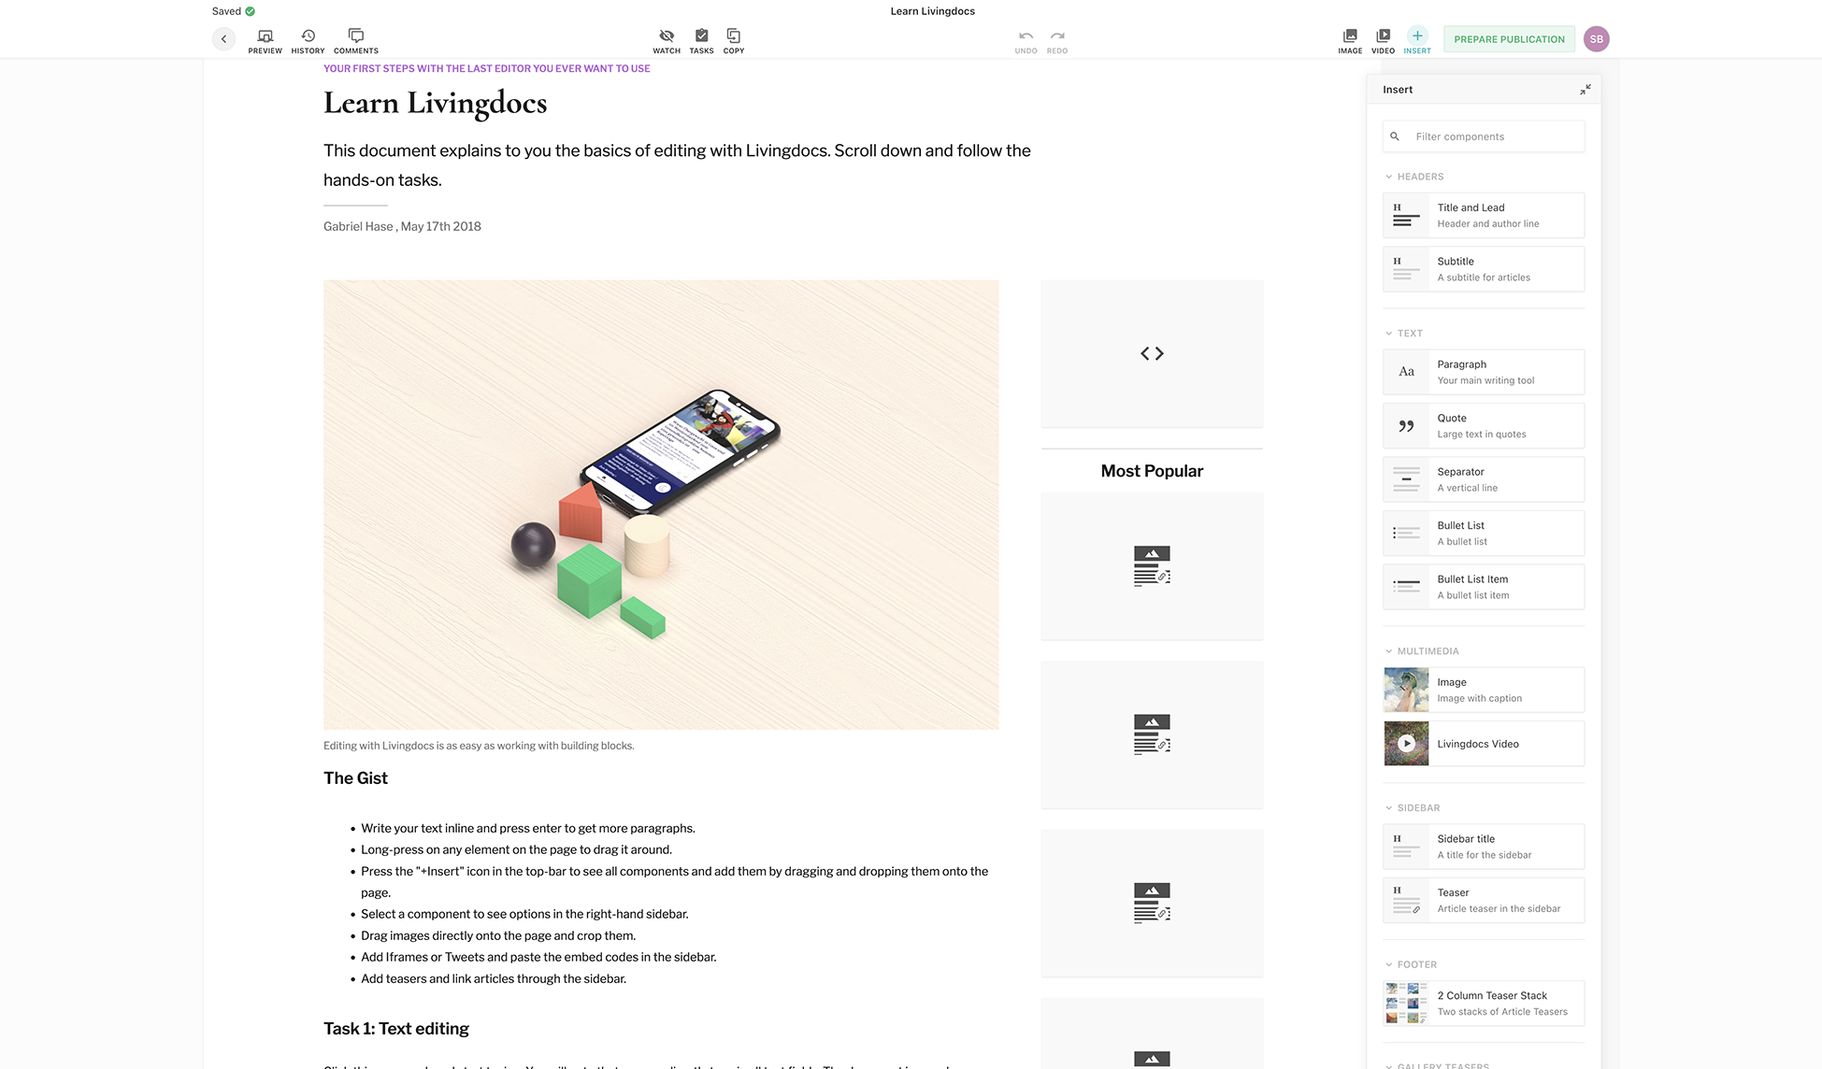This screenshot has width=1822, height=1069.
Task: Open the Preview mode icon
Action: 265,39
